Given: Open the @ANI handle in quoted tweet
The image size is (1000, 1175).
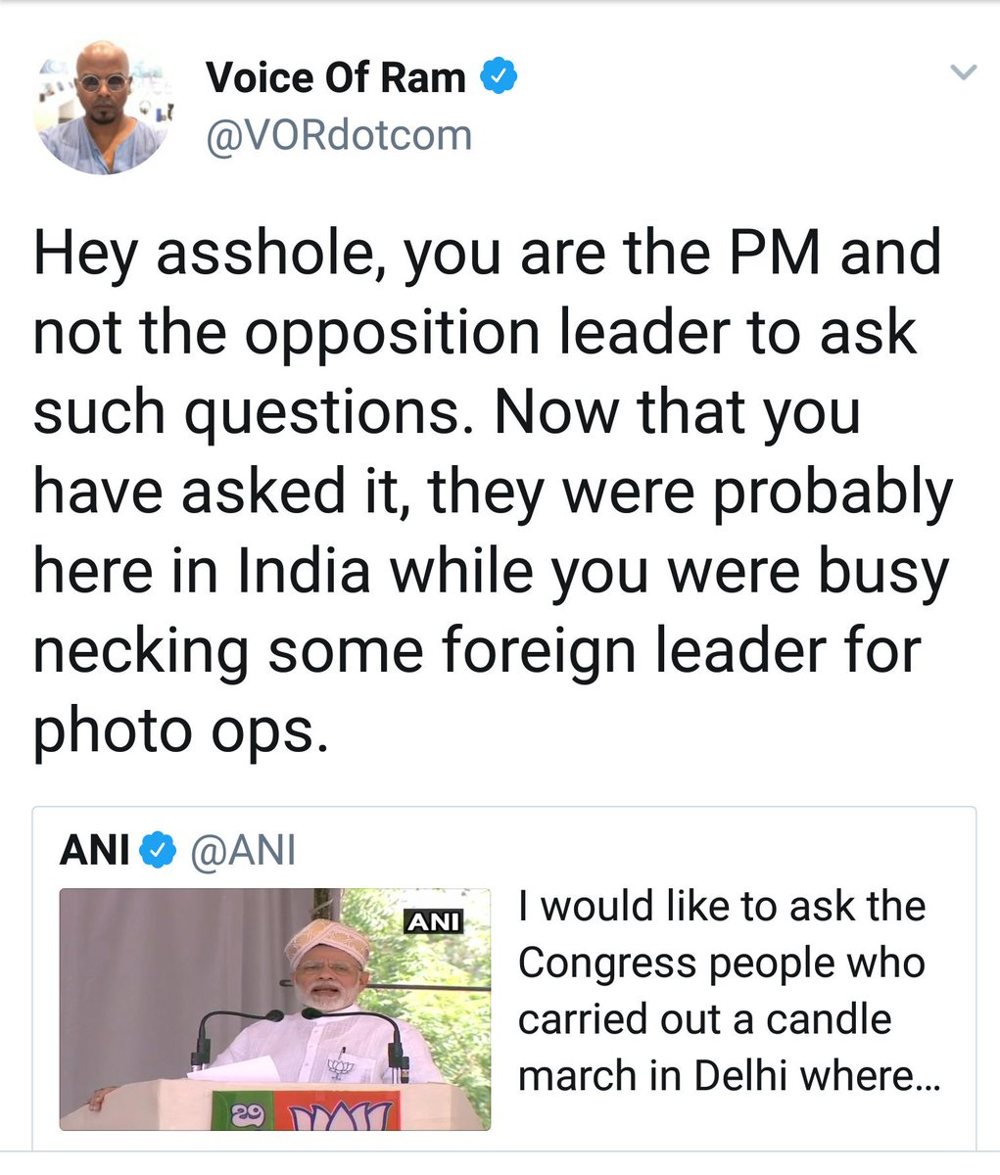Looking at the screenshot, I should click(242, 851).
